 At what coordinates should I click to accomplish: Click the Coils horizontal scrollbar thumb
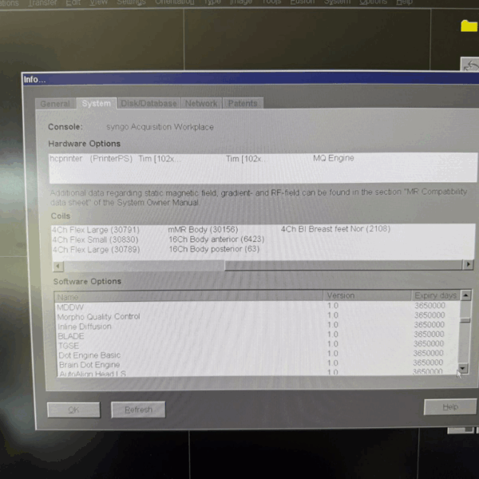click(x=343, y=265)
